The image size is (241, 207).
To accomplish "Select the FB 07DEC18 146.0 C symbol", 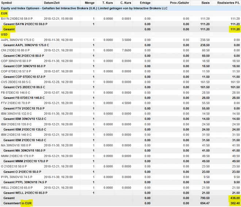I will point(16,93).
